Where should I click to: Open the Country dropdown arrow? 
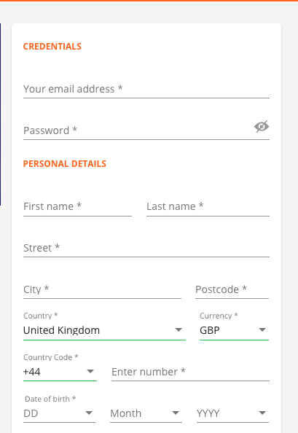179,329
